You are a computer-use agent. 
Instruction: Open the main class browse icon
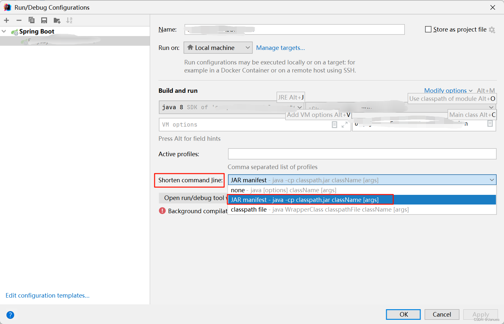tap(490, 124)
